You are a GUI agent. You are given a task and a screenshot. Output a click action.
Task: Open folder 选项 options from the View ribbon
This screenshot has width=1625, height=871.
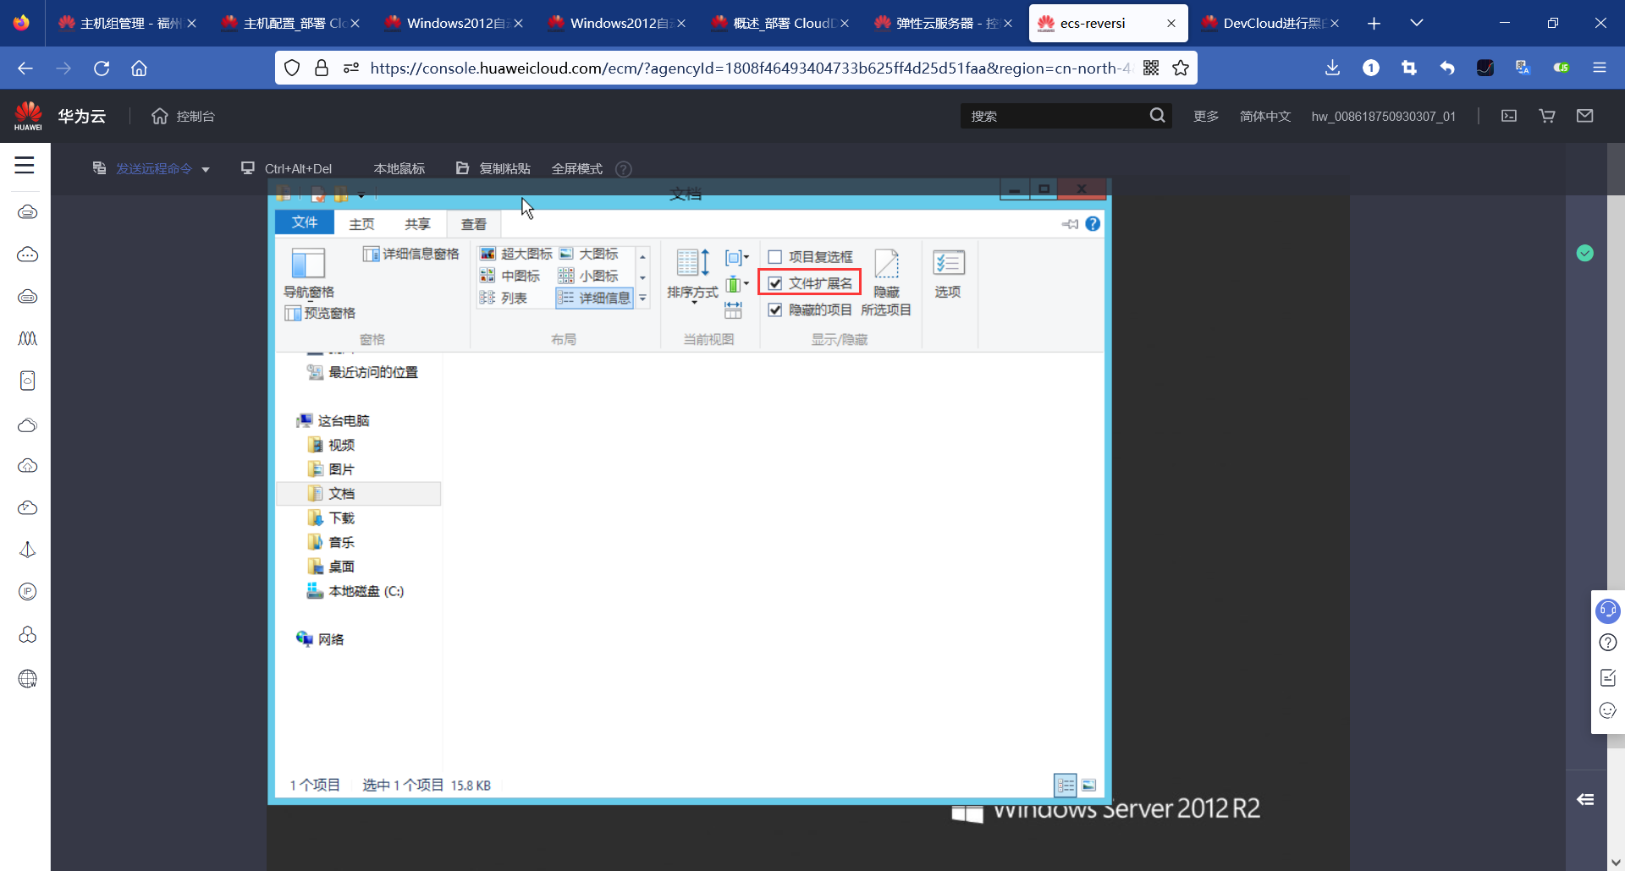949,275
